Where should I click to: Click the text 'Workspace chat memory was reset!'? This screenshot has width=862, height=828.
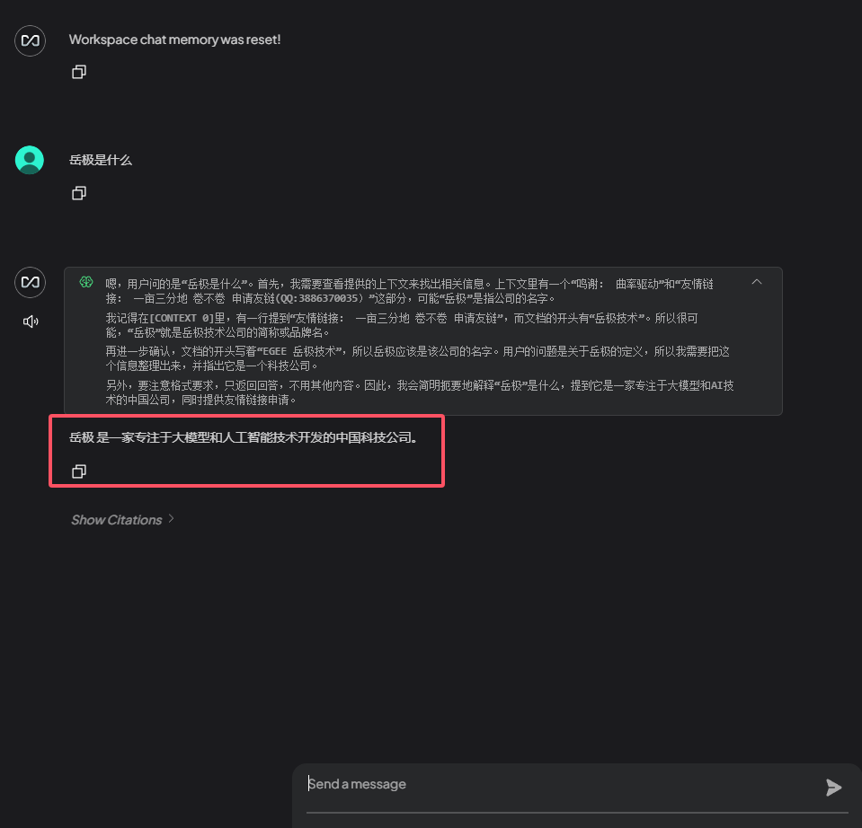coord(174,40)
